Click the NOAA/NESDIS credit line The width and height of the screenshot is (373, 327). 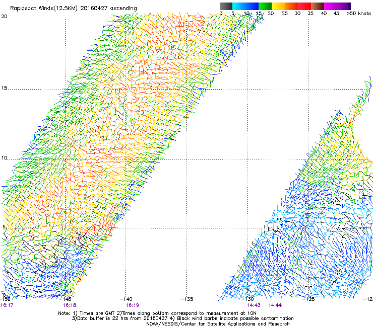pos(218,324)
